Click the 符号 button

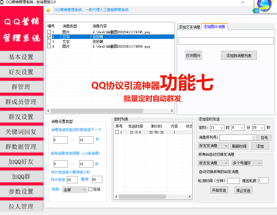pos(264,138)
